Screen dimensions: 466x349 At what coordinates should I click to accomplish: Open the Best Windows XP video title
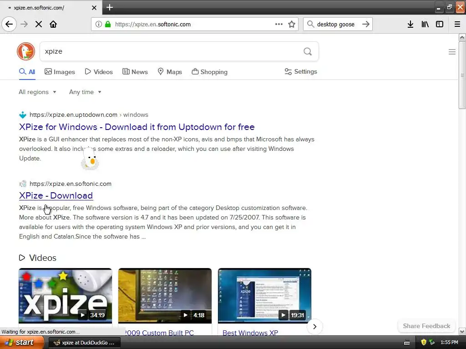tap(250, 333)
